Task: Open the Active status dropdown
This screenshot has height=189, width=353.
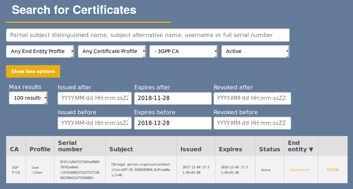Action: pyautogui.click(x=255, y=51)
